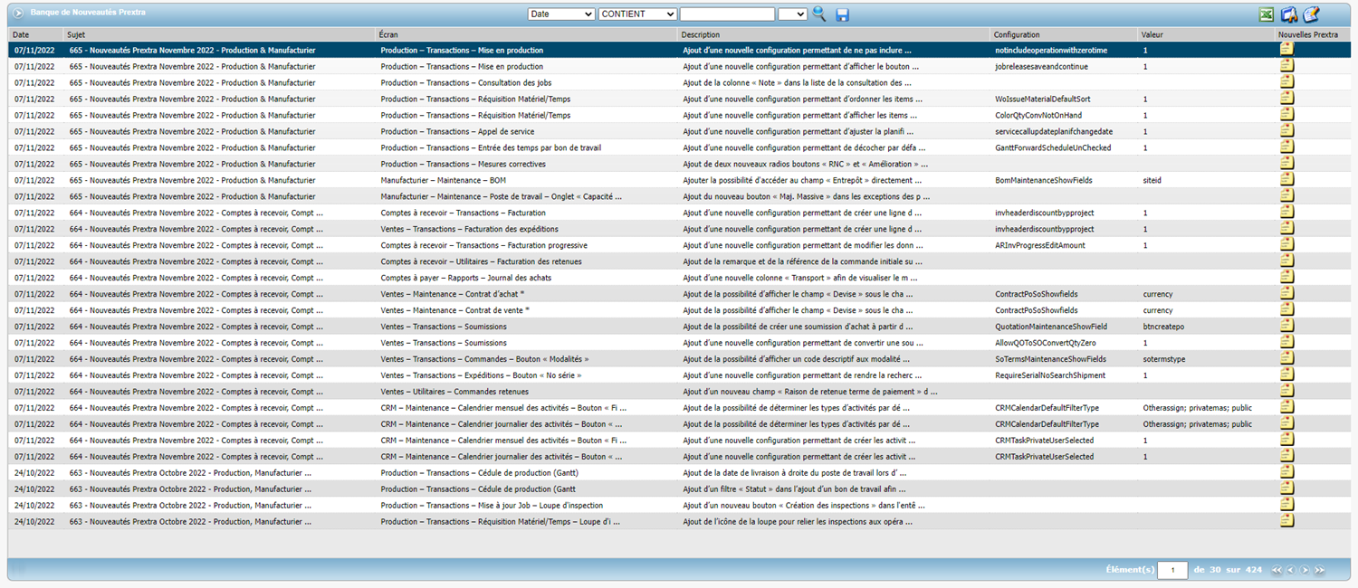This screenshot has width=1358, height=588.
Task: Click the servicecallupdateplanifchangedate cell
Action: coord(1054,132)
